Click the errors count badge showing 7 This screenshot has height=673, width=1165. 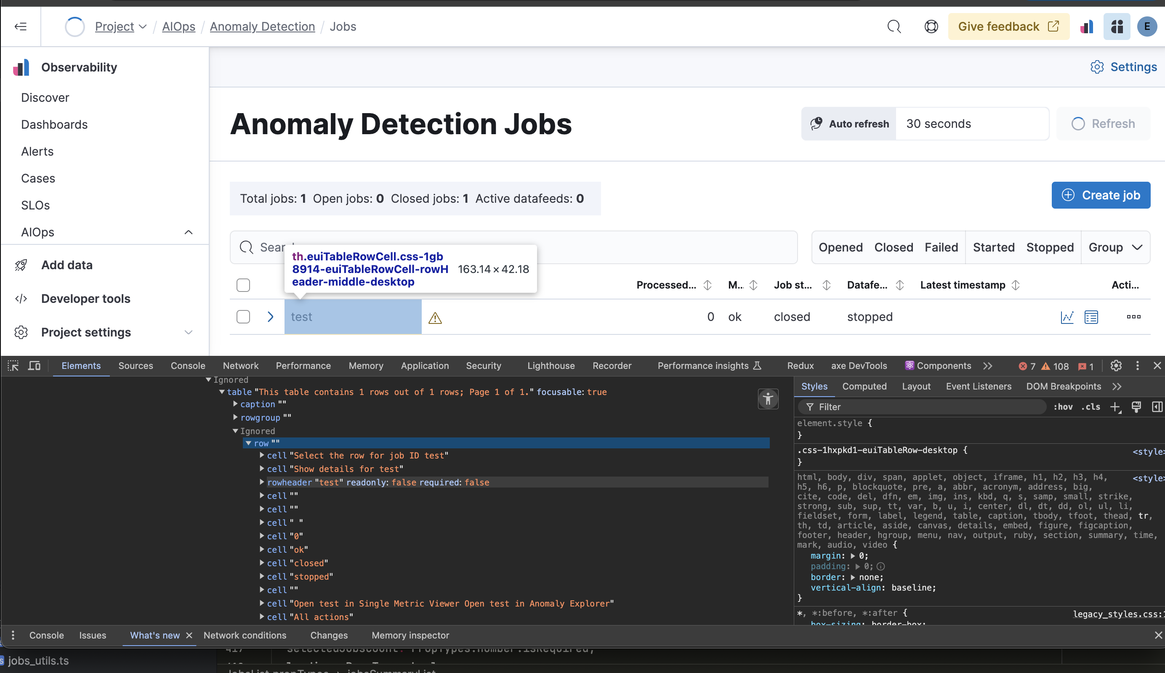[1027, 366]
